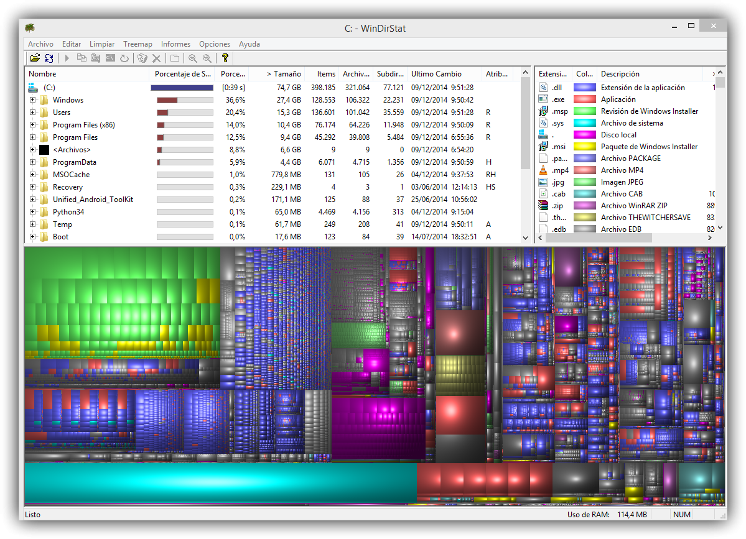Screen dimensions: 746x539
Task: Click the Zoom in magnifier icon
Action: pyautogui.click(x=193, y=58)
